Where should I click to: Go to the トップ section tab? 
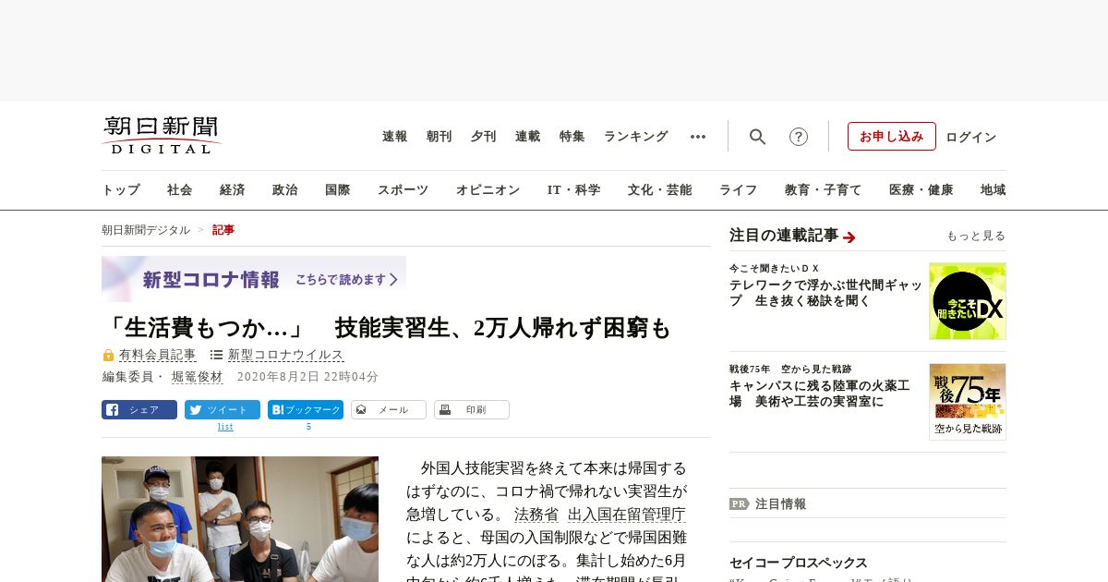(x=121, y=190)
